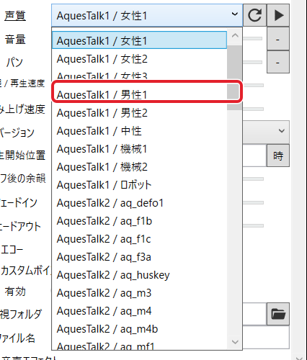307x360 pixels.
Task: Play the voice preview
Action: (x=278, y=15)
